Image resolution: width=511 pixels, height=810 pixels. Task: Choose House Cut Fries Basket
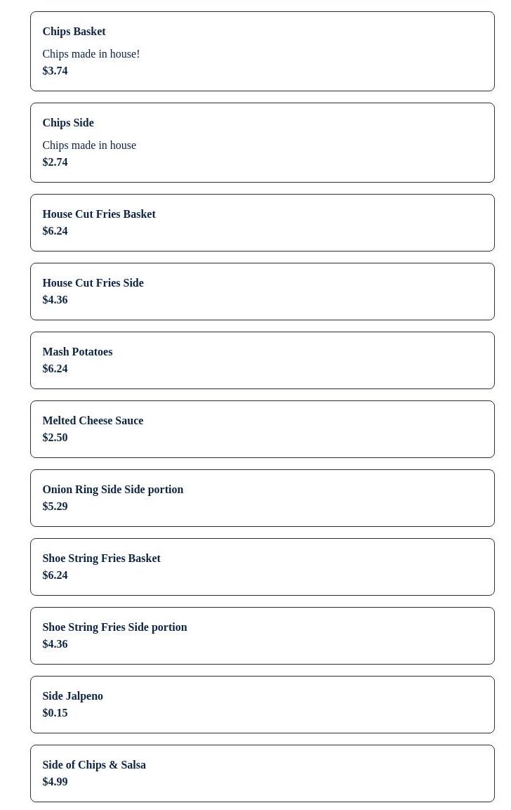coord(263,223)
